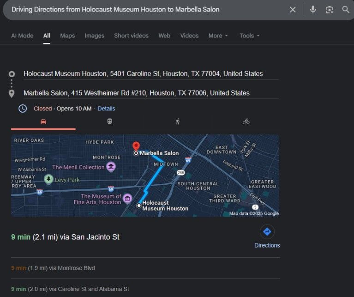Click the MONTROSE neighborhood label

pos(107,157)
